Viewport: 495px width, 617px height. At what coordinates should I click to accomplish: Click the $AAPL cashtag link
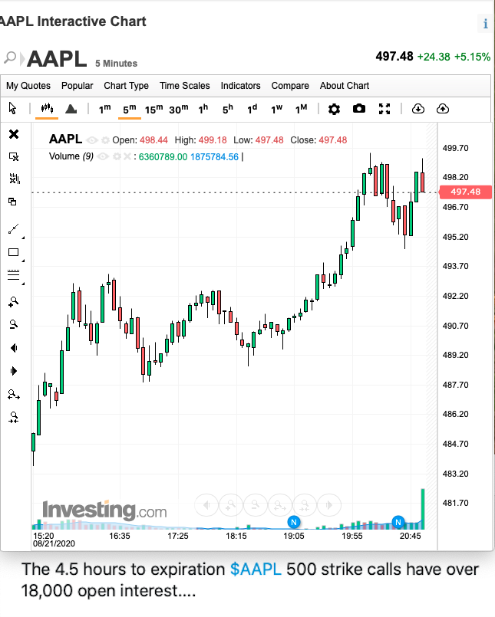coord(256,569)
